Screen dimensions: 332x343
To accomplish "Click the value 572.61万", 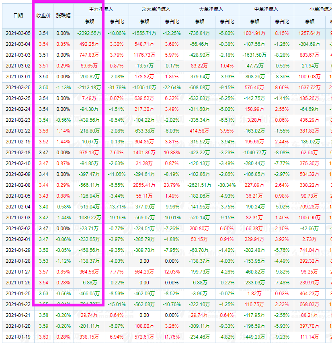I will tap(144, 337).
